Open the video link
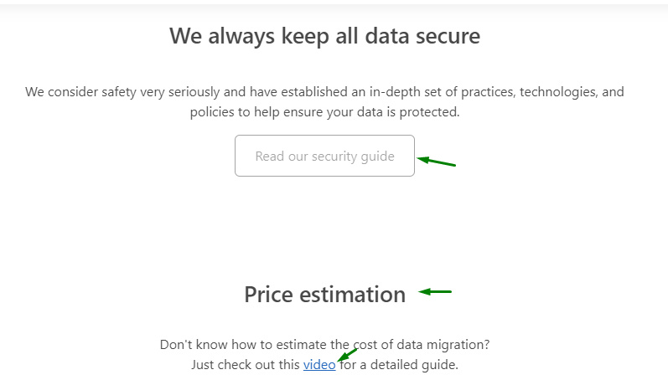668x380 pixels. (319, 365)
